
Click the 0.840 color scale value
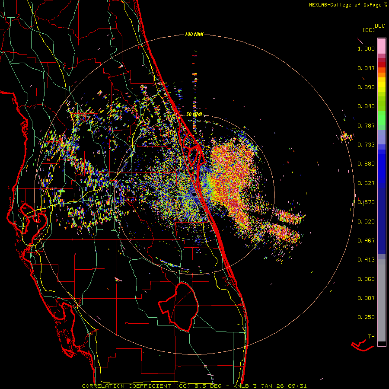(x=366, y=106)
